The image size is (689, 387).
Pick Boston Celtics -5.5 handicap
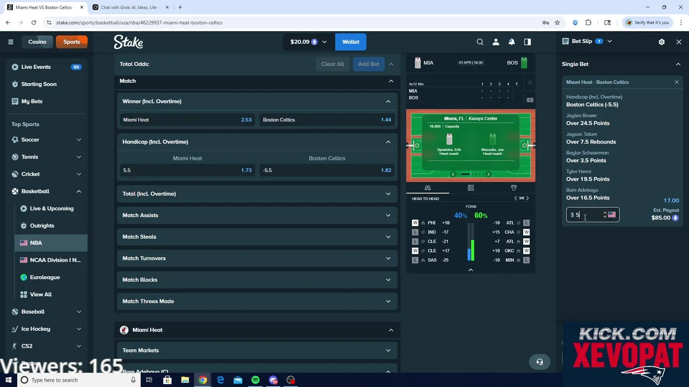pyautogui.click(x=327, y=170)
